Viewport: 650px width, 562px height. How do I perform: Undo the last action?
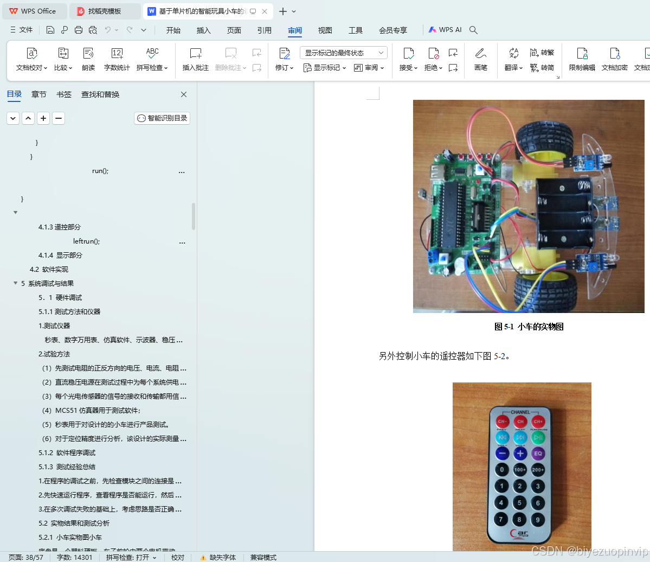tap(108, 30)
